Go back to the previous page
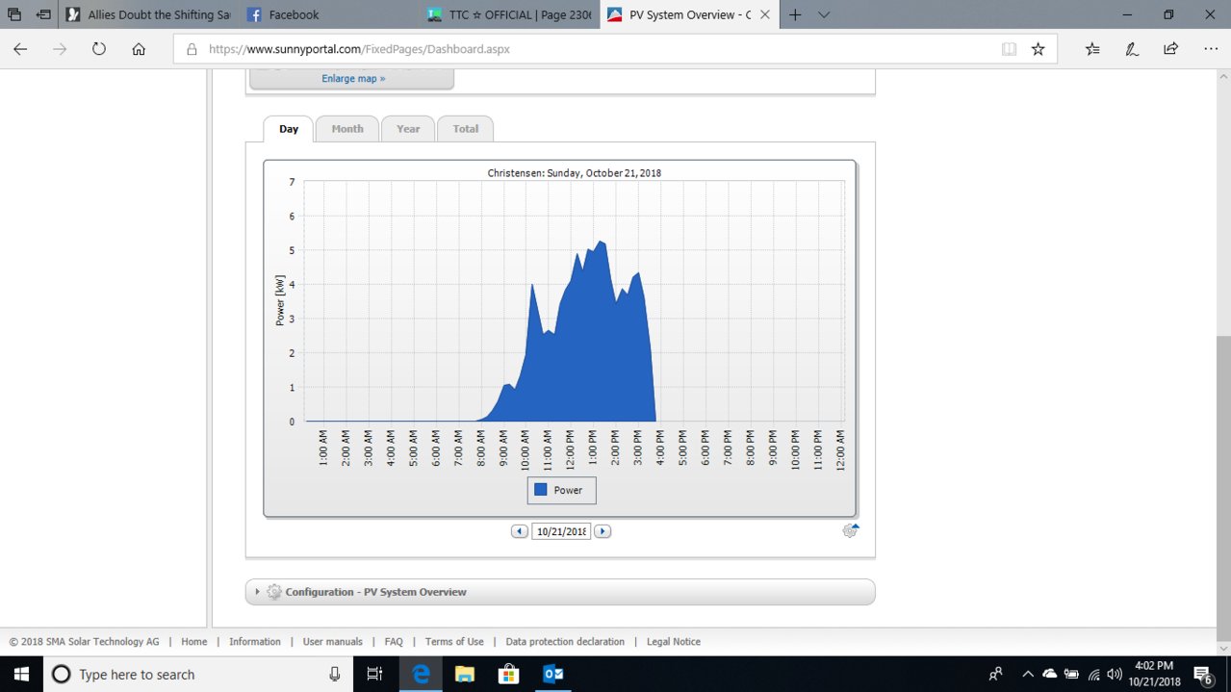The image size is (1231, 692). [20, 49]
